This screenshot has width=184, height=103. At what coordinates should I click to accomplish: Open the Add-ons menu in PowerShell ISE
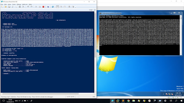click(25, 4)
